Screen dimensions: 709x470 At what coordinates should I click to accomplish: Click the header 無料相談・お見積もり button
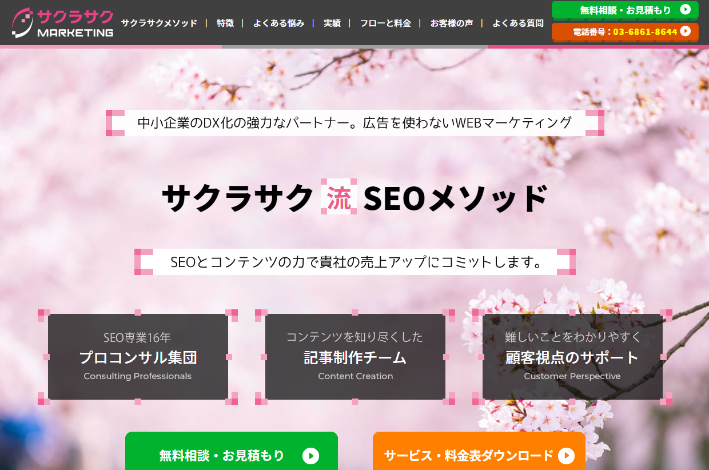click(x=625, y=10)
